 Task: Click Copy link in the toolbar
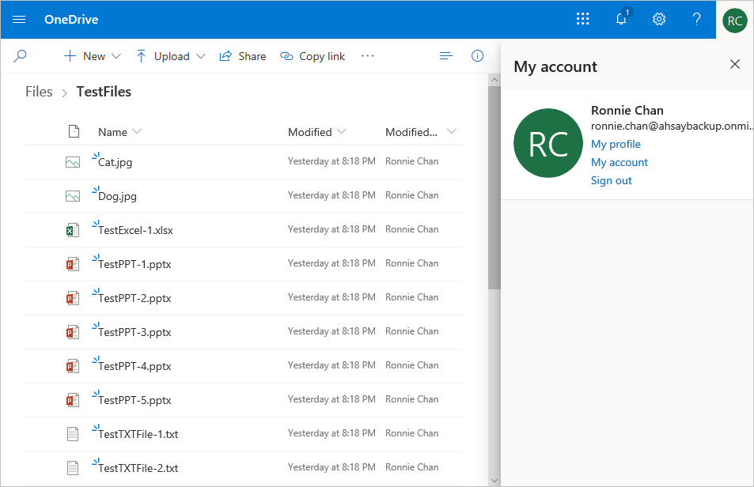coord(313,56)
